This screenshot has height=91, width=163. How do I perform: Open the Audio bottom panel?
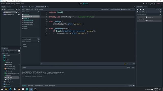46,85
